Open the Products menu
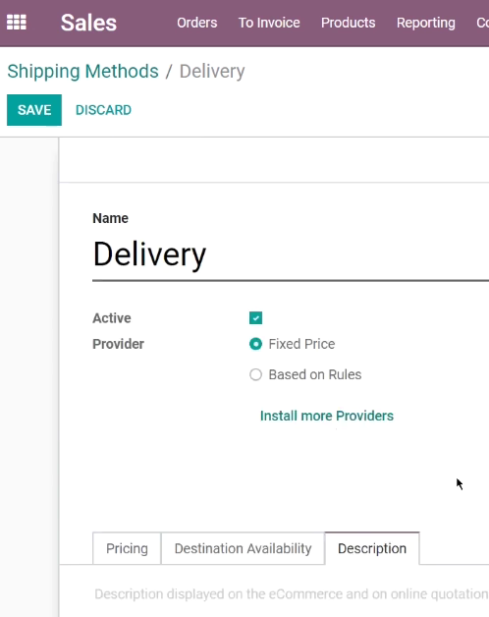 click(349, 23)
